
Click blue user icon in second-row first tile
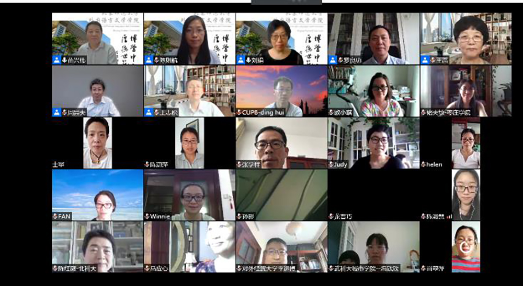point(56,112)
